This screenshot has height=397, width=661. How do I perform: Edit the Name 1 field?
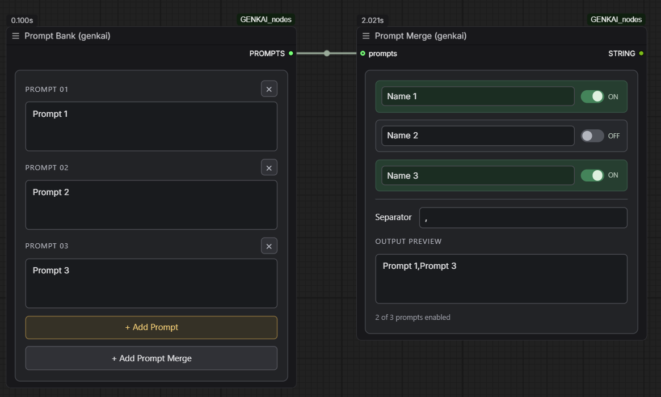(x=478, y=96)
